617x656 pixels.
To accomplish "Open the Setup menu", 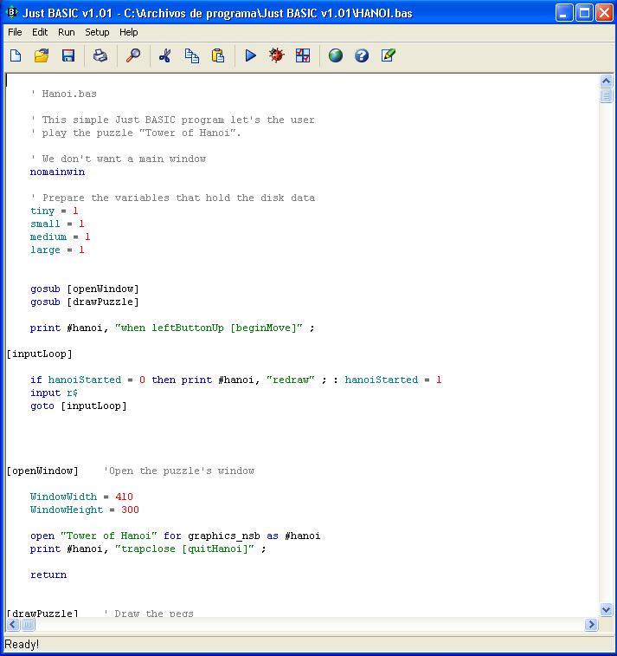I will (x=97, y=32).
